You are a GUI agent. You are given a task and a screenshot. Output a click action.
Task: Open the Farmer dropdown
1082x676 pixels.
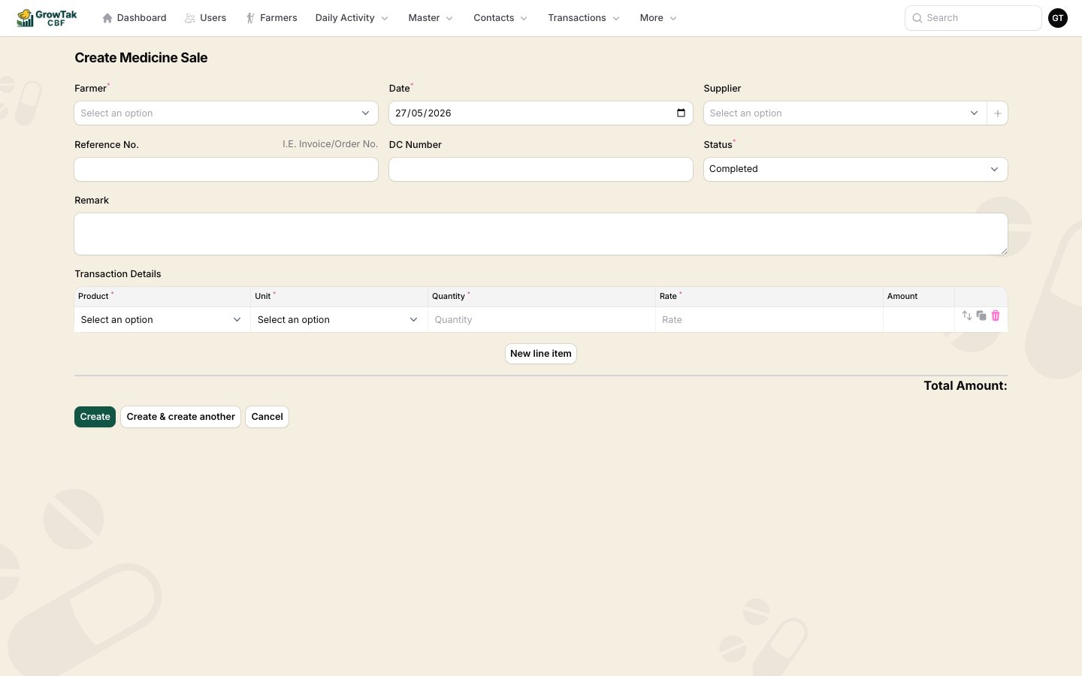click(x=226, y=113)
